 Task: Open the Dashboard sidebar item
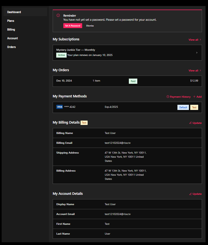[x=25, y=12]
